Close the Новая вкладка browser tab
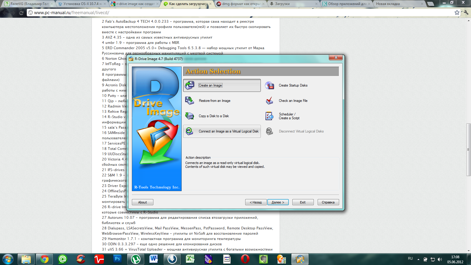 coord(422,4)
